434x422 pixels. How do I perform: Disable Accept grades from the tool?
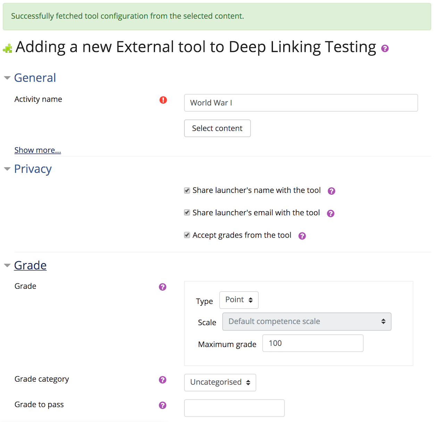[x=187, y=235]
